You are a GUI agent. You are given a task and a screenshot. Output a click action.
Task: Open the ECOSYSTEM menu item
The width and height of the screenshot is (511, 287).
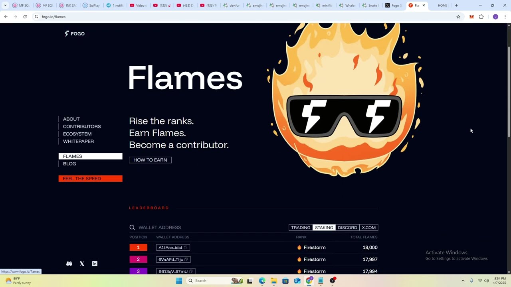click(x=77, y=134)
